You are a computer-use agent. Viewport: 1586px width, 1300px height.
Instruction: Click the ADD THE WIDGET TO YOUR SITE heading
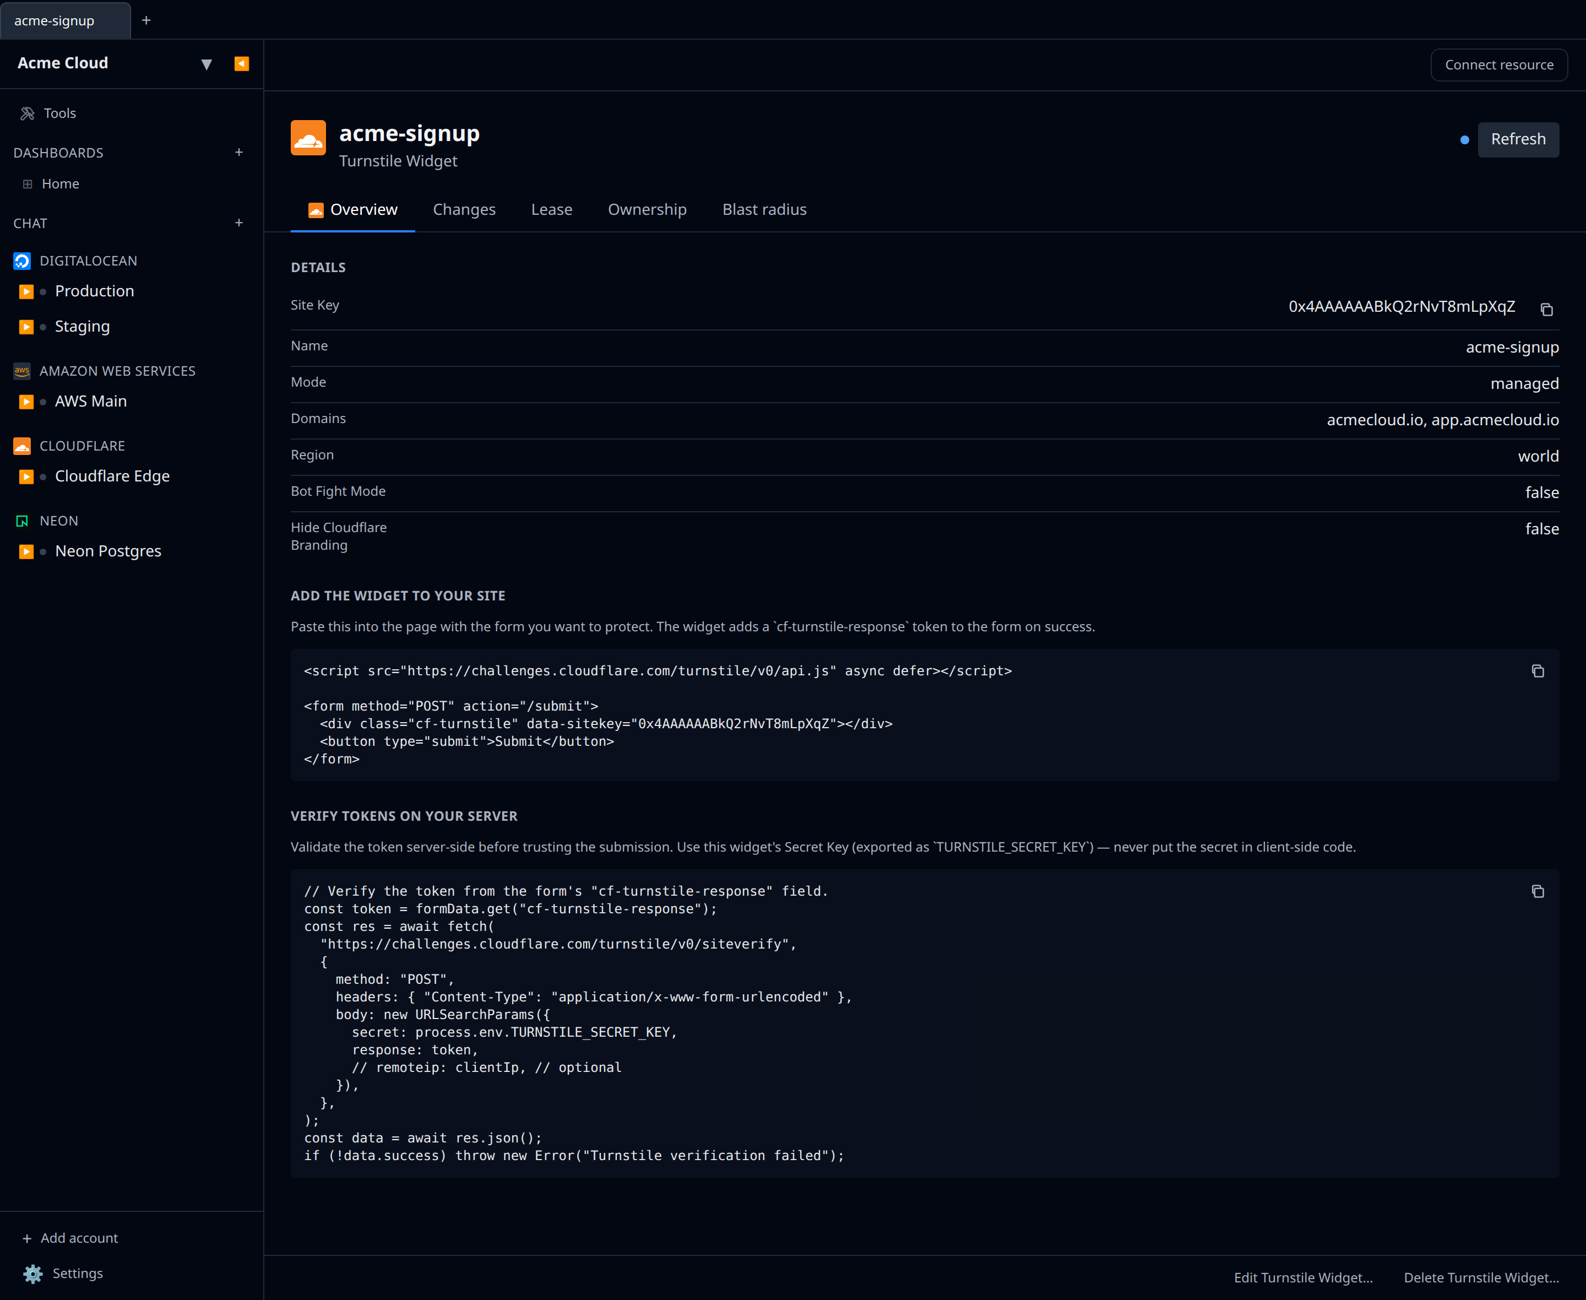398,596
